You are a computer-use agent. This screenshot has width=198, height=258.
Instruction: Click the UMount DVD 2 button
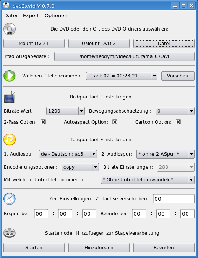point(99,44)
